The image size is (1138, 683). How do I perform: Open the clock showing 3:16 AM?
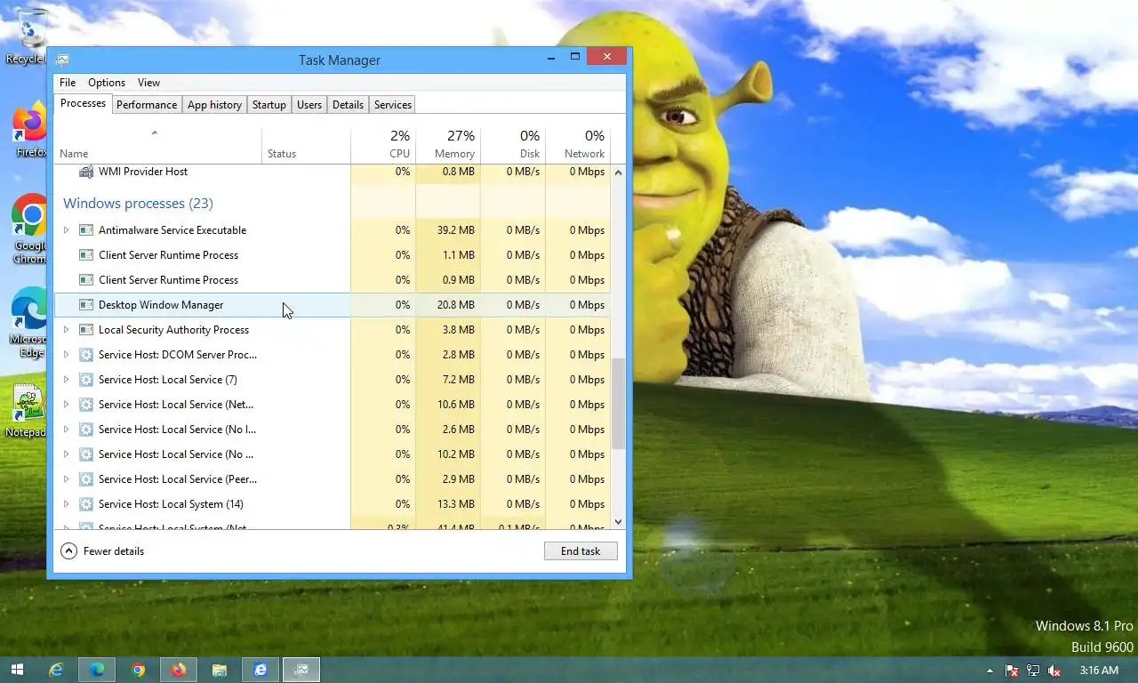(x=1099, y=671)
